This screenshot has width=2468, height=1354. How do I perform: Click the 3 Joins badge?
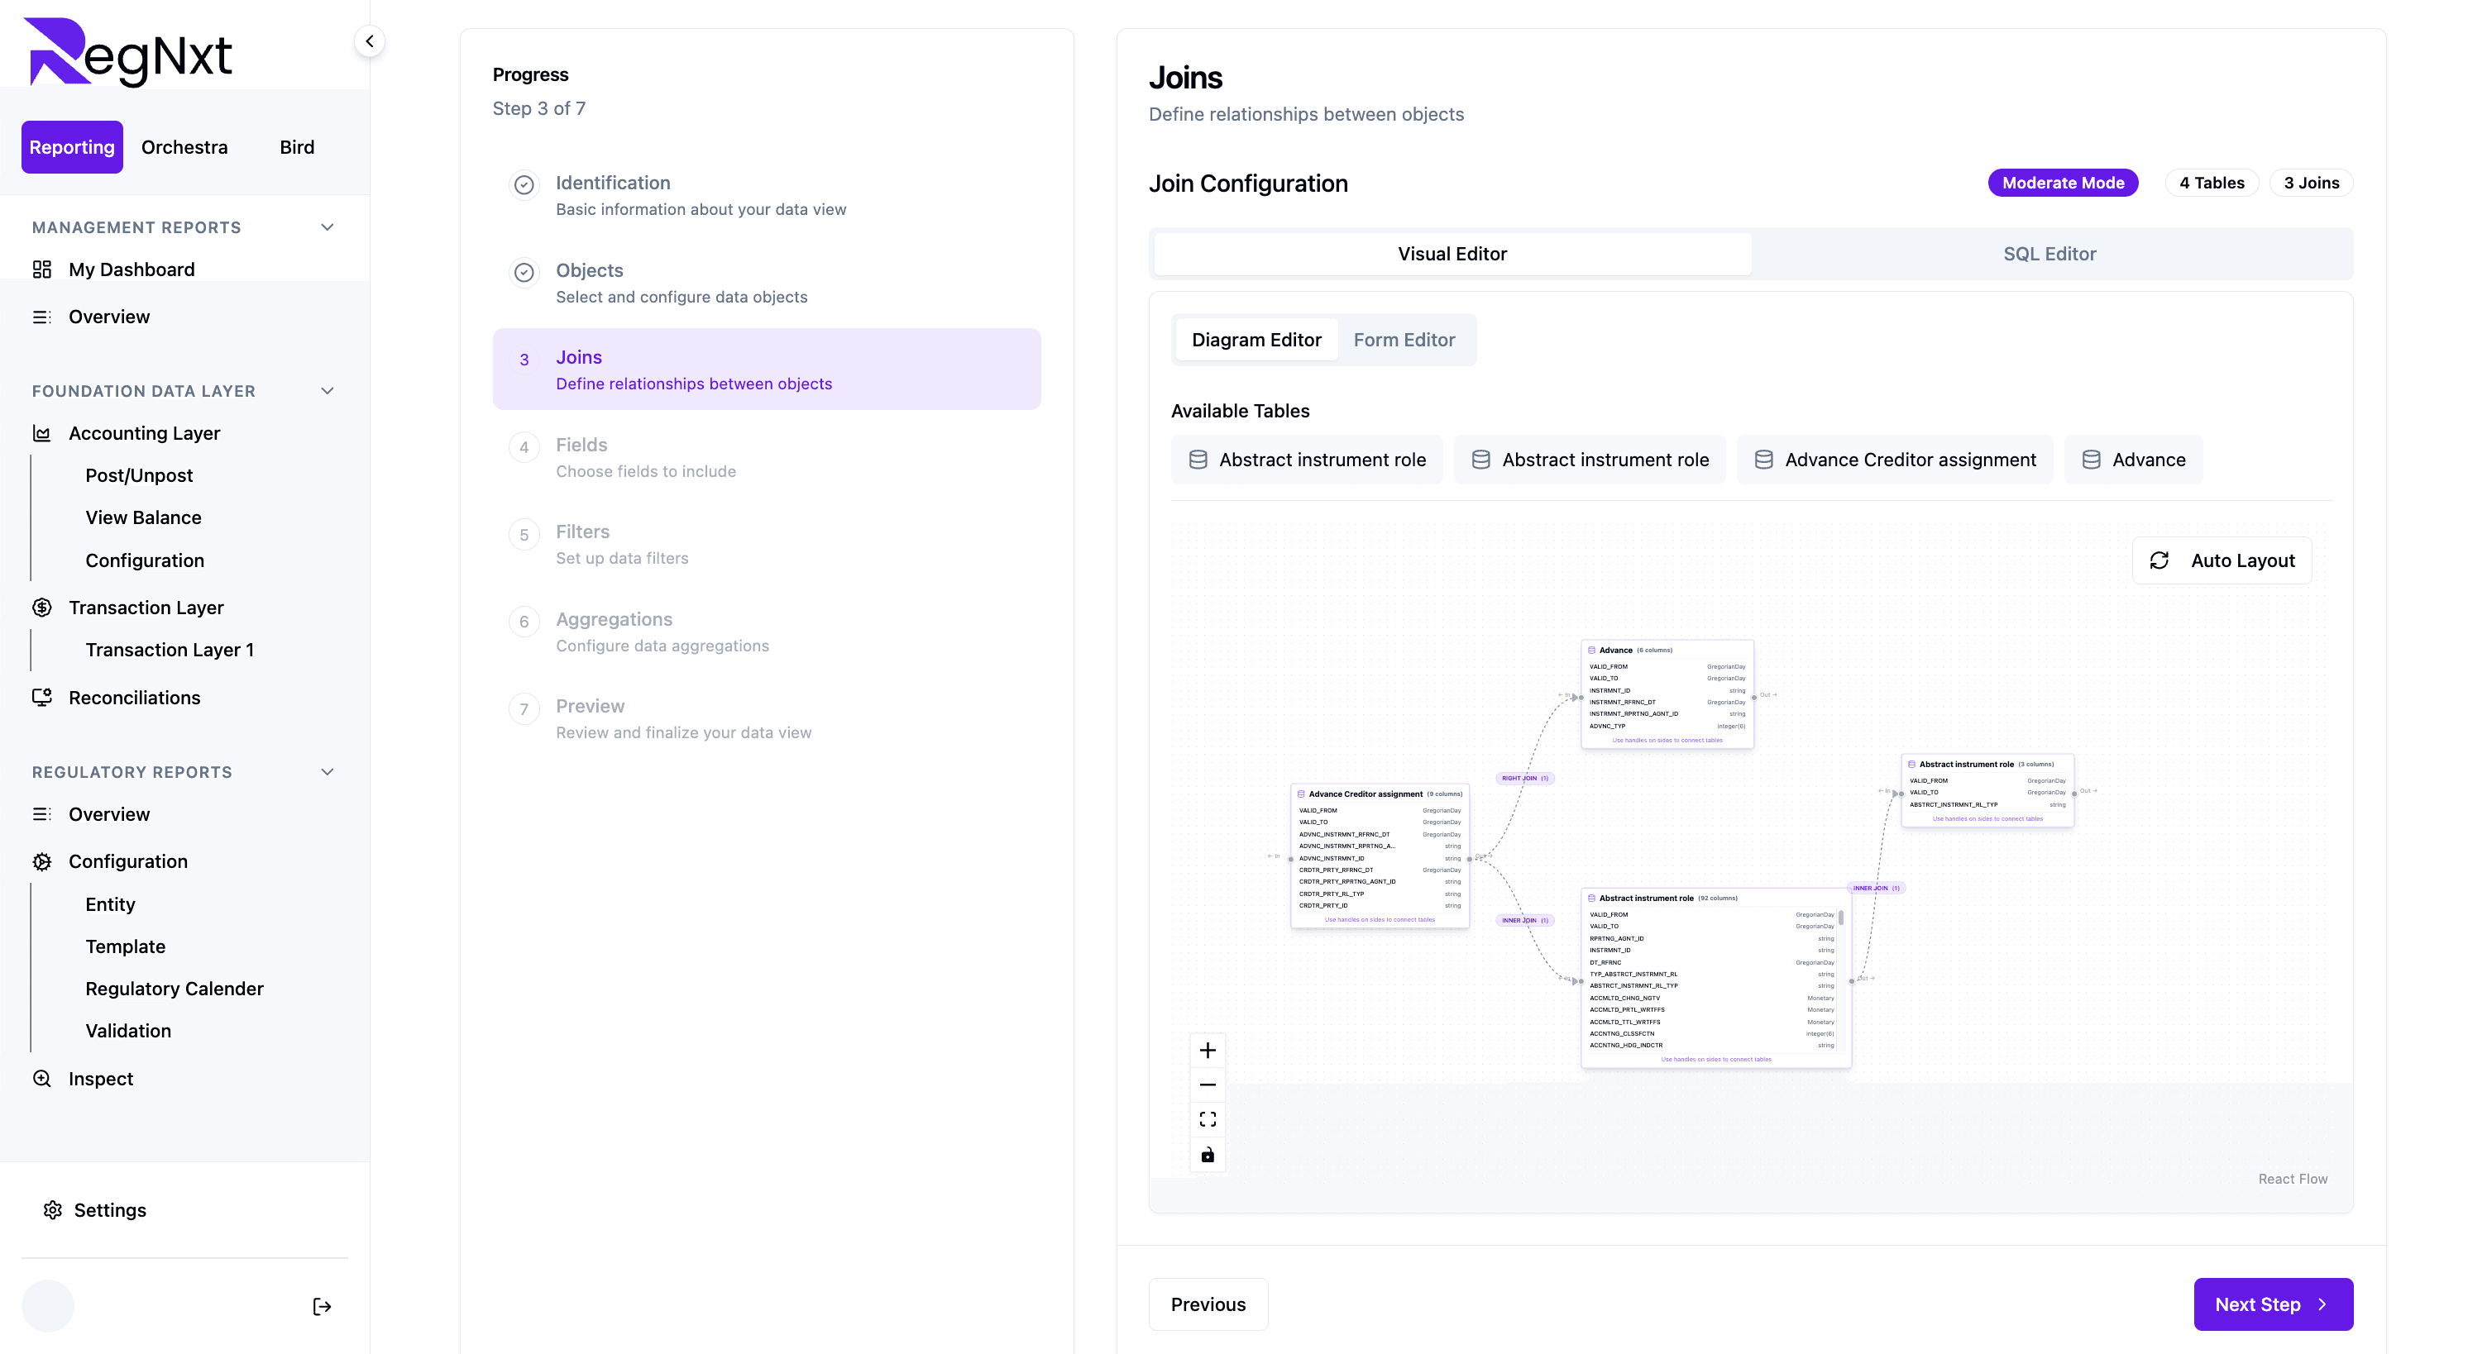pyautogui.click(x=2311, y=183)
